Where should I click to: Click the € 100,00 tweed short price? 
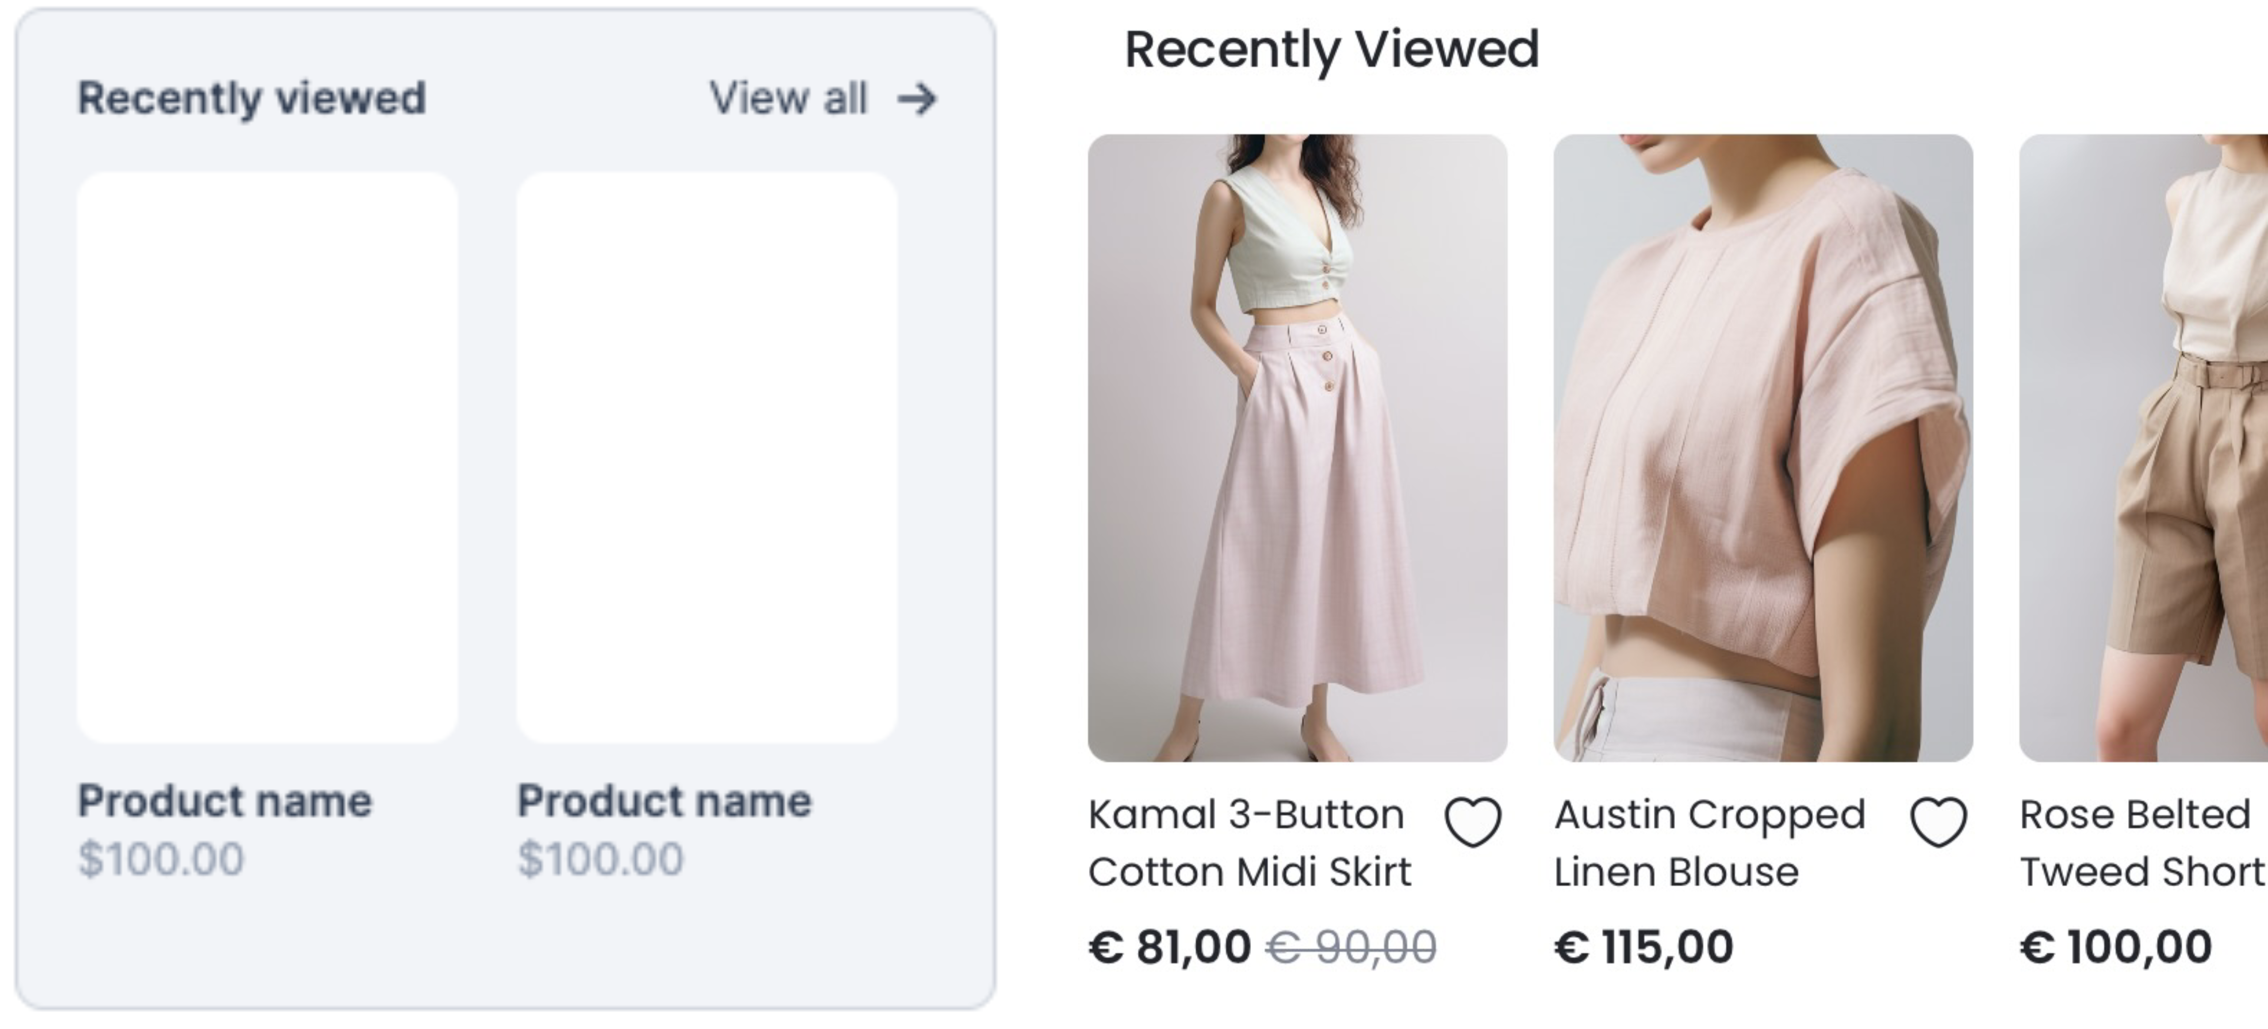pos(2115,947)
